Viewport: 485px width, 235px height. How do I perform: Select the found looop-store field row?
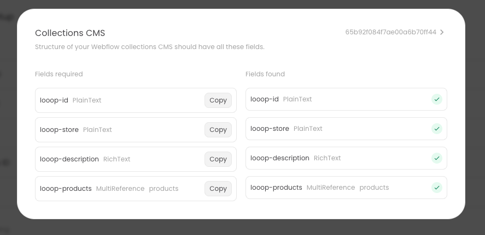pos(339,129)
